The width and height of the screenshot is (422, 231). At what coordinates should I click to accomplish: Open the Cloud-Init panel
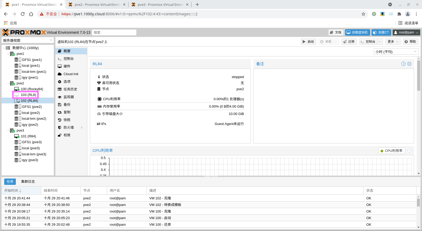(x=71, y=74)
